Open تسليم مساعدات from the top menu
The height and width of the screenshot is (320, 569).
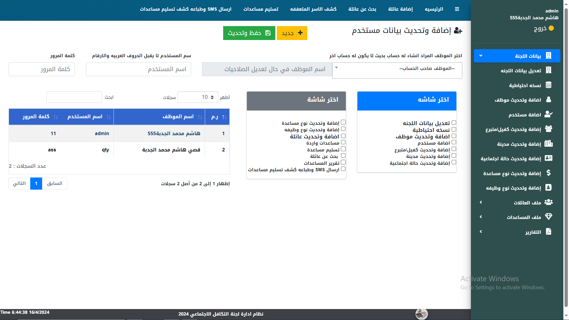point(260,9)
